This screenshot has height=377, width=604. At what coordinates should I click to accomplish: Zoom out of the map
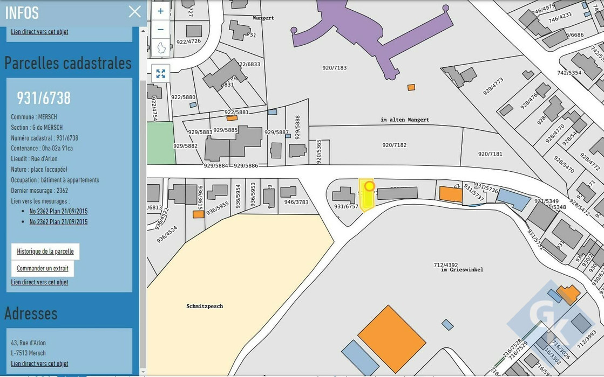(x=160, y=29)
